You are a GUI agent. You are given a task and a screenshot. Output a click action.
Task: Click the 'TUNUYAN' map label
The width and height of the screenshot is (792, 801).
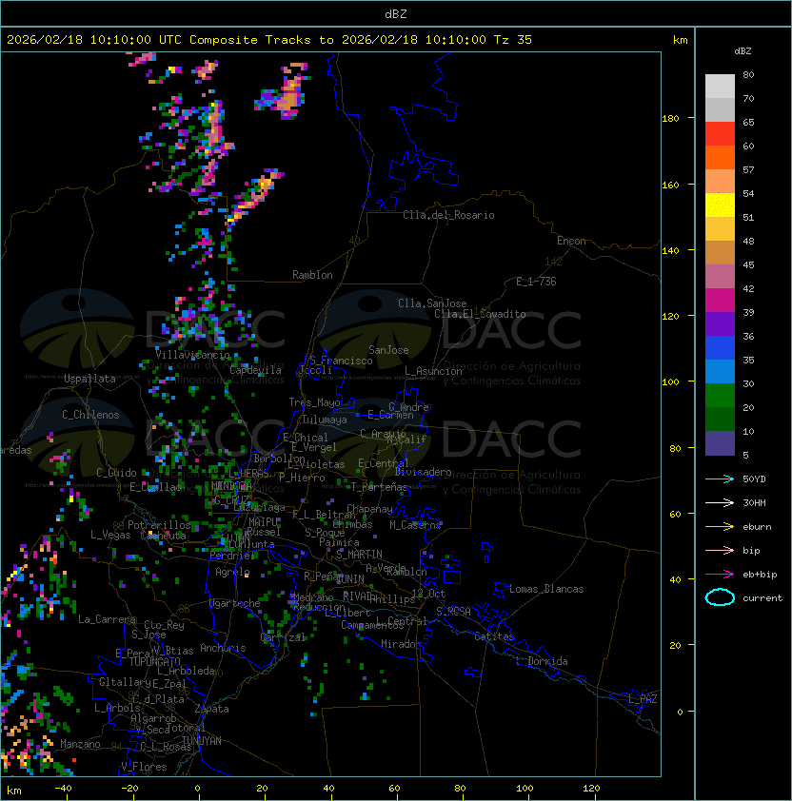point(202,741)
